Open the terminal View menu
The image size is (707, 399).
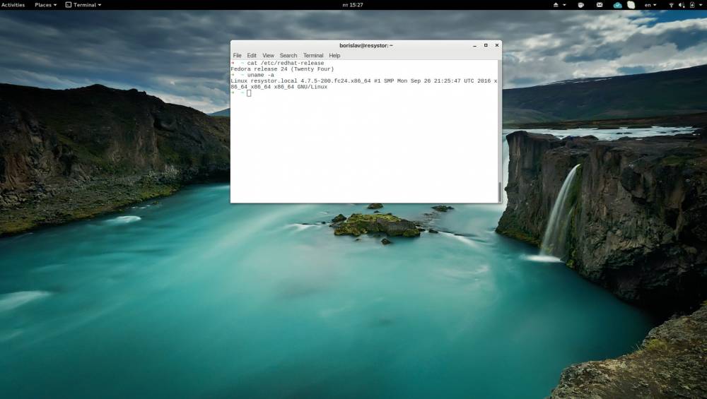click(268, 55)
